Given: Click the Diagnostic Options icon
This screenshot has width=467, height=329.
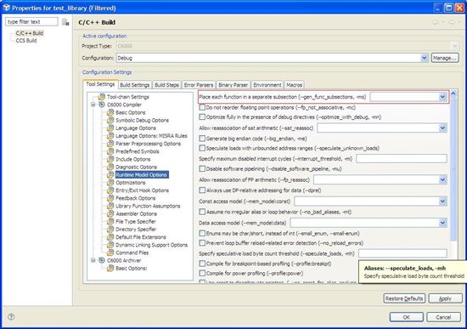Looking at the screenshot, I should (110, 167).
